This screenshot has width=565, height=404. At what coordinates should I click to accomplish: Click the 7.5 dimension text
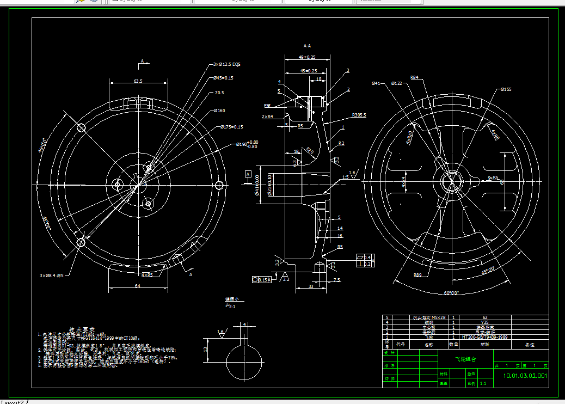tap(336, 280)
